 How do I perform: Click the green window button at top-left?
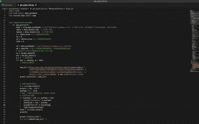[0, 1]
